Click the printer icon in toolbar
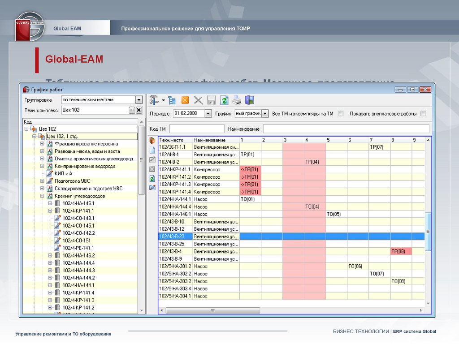This screenshot has height=344, width=459. (236, 100)
